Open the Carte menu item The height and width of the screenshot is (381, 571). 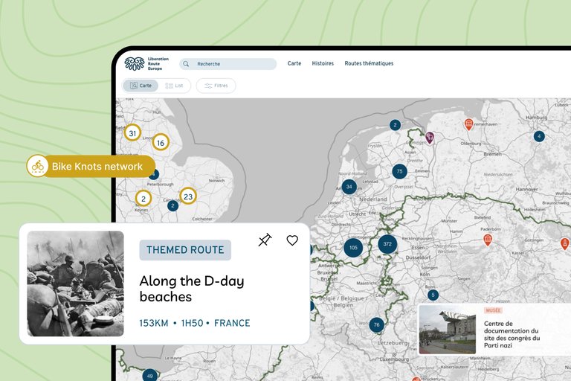pos(294,63)
